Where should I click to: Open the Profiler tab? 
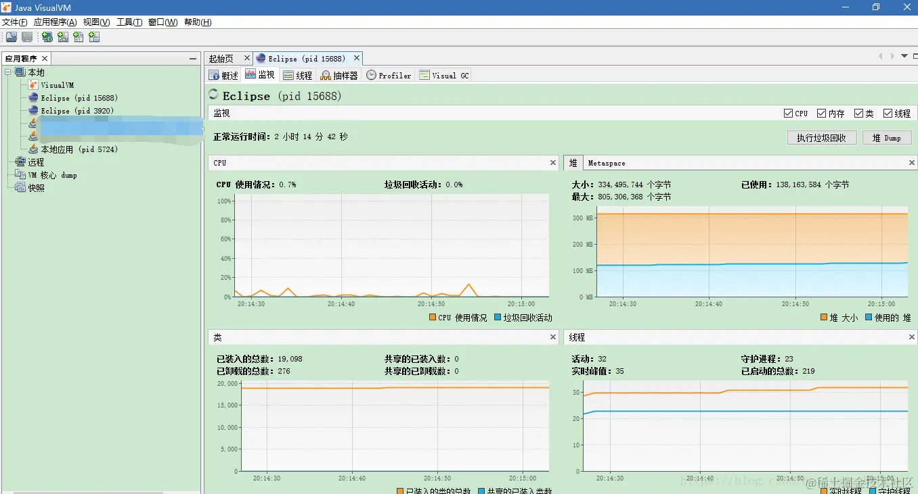tap(389, 75)
